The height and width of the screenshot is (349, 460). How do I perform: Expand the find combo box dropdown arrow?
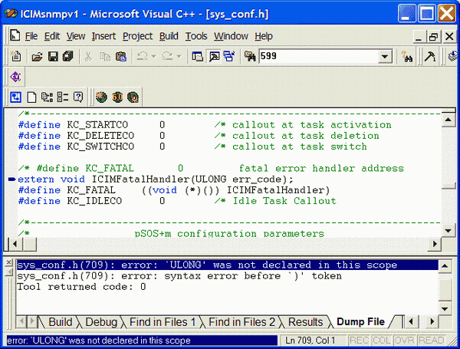[x=385, y=56]
